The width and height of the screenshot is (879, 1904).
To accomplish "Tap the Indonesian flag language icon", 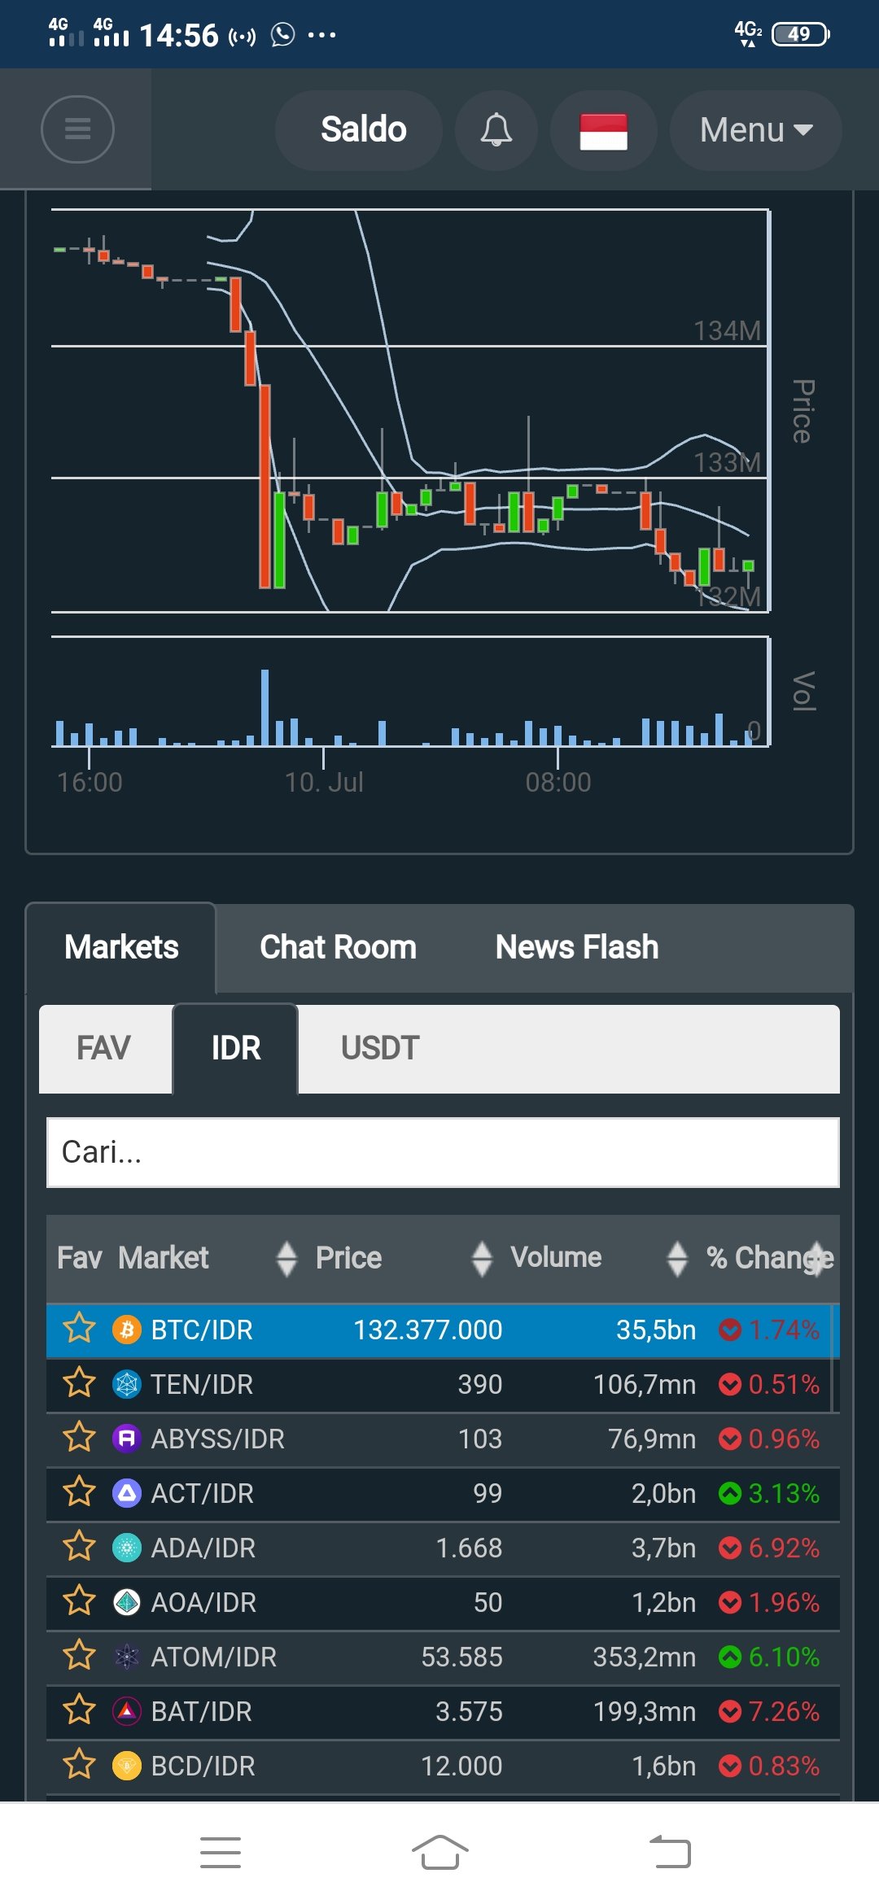I will [603, 131].
